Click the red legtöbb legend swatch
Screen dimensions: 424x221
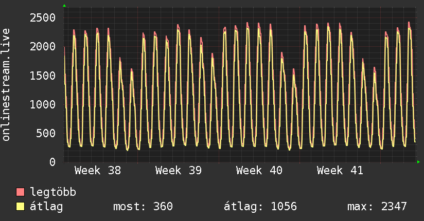pos(20,192)
